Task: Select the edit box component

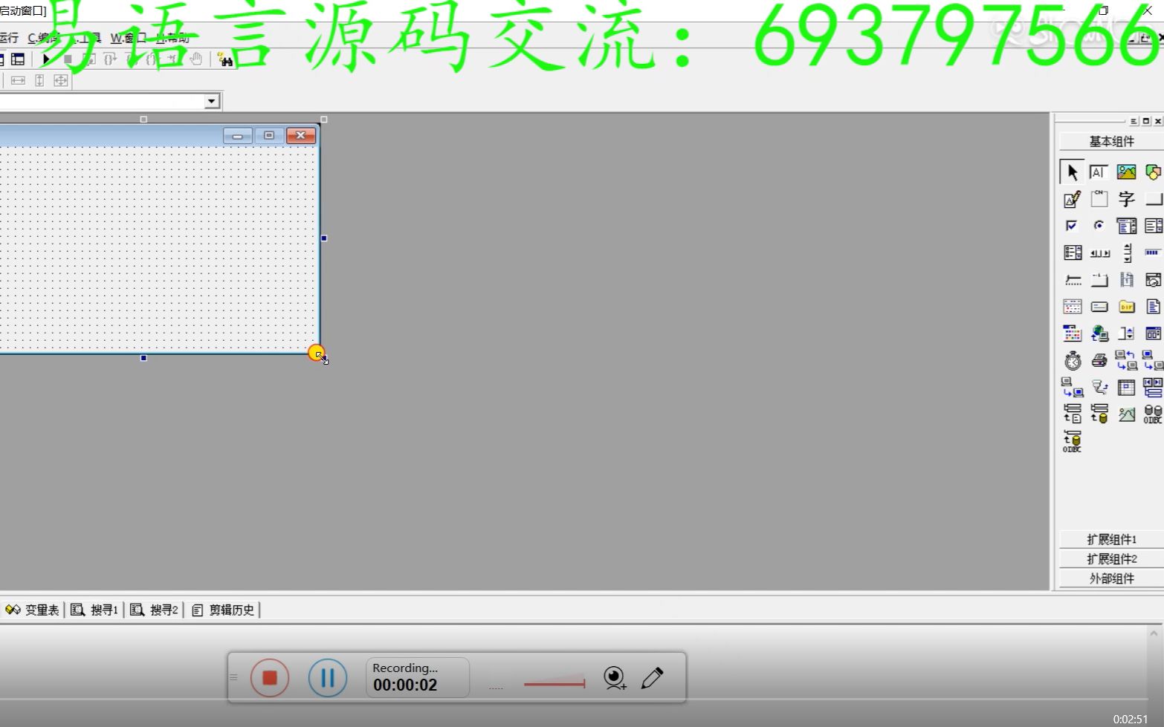Action: tap(1099, 172)
